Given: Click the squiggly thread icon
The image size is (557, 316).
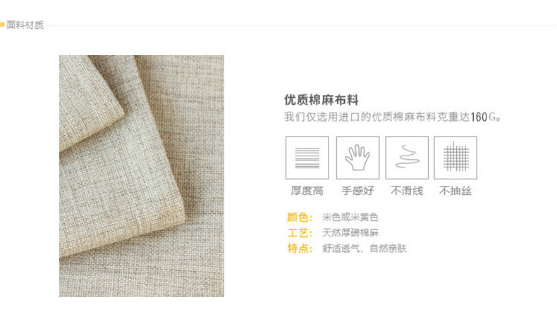Looking at the screenshot, I should (407, 158).
